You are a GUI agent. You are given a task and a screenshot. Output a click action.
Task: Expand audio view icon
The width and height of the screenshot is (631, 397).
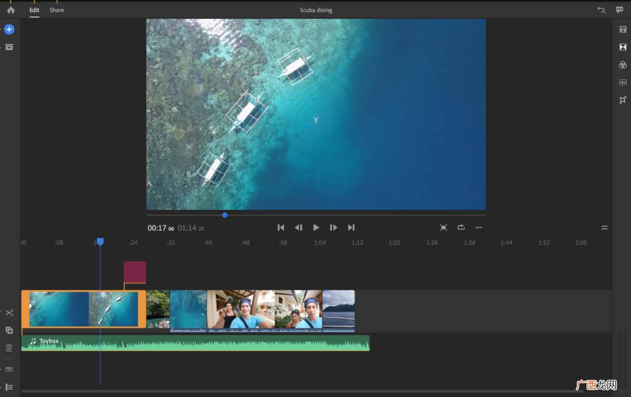click(x=9, y=370)
